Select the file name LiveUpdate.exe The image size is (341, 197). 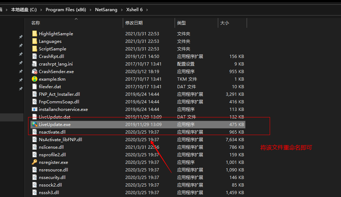tap(55, 125)
